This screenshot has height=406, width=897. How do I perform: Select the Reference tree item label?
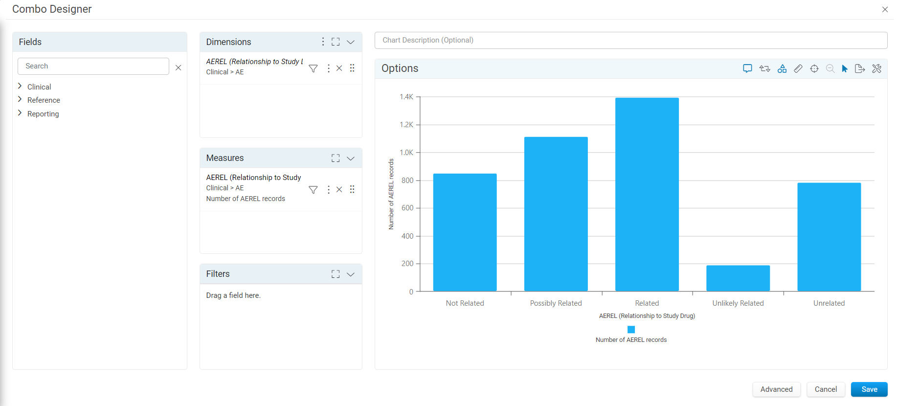coord(44,100)
